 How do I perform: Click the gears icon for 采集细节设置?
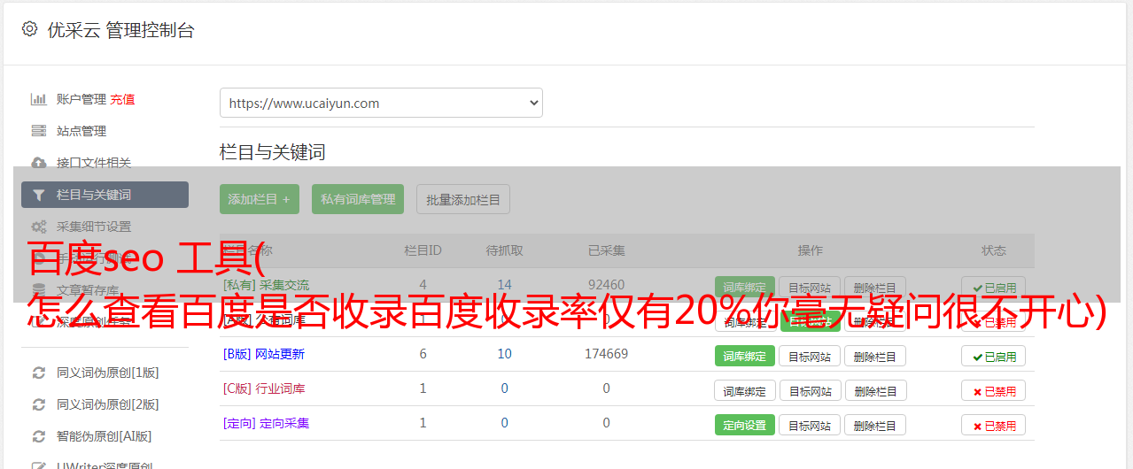(x=38, y=227)
